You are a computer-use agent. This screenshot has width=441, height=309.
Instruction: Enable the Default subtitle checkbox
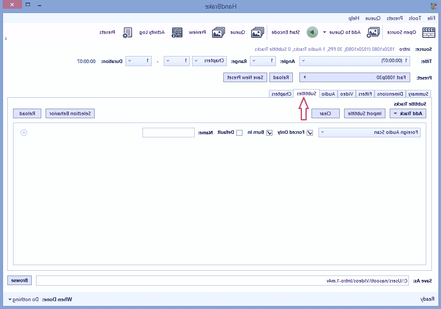coord(239,133)
